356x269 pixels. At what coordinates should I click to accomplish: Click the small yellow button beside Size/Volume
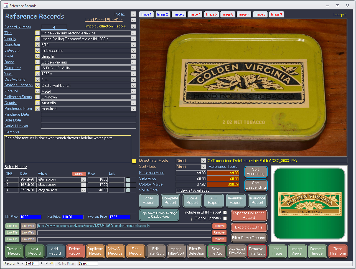(37, 80)
